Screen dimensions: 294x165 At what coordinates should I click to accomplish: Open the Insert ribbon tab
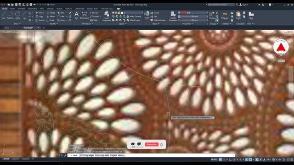[x=12, y=9]
